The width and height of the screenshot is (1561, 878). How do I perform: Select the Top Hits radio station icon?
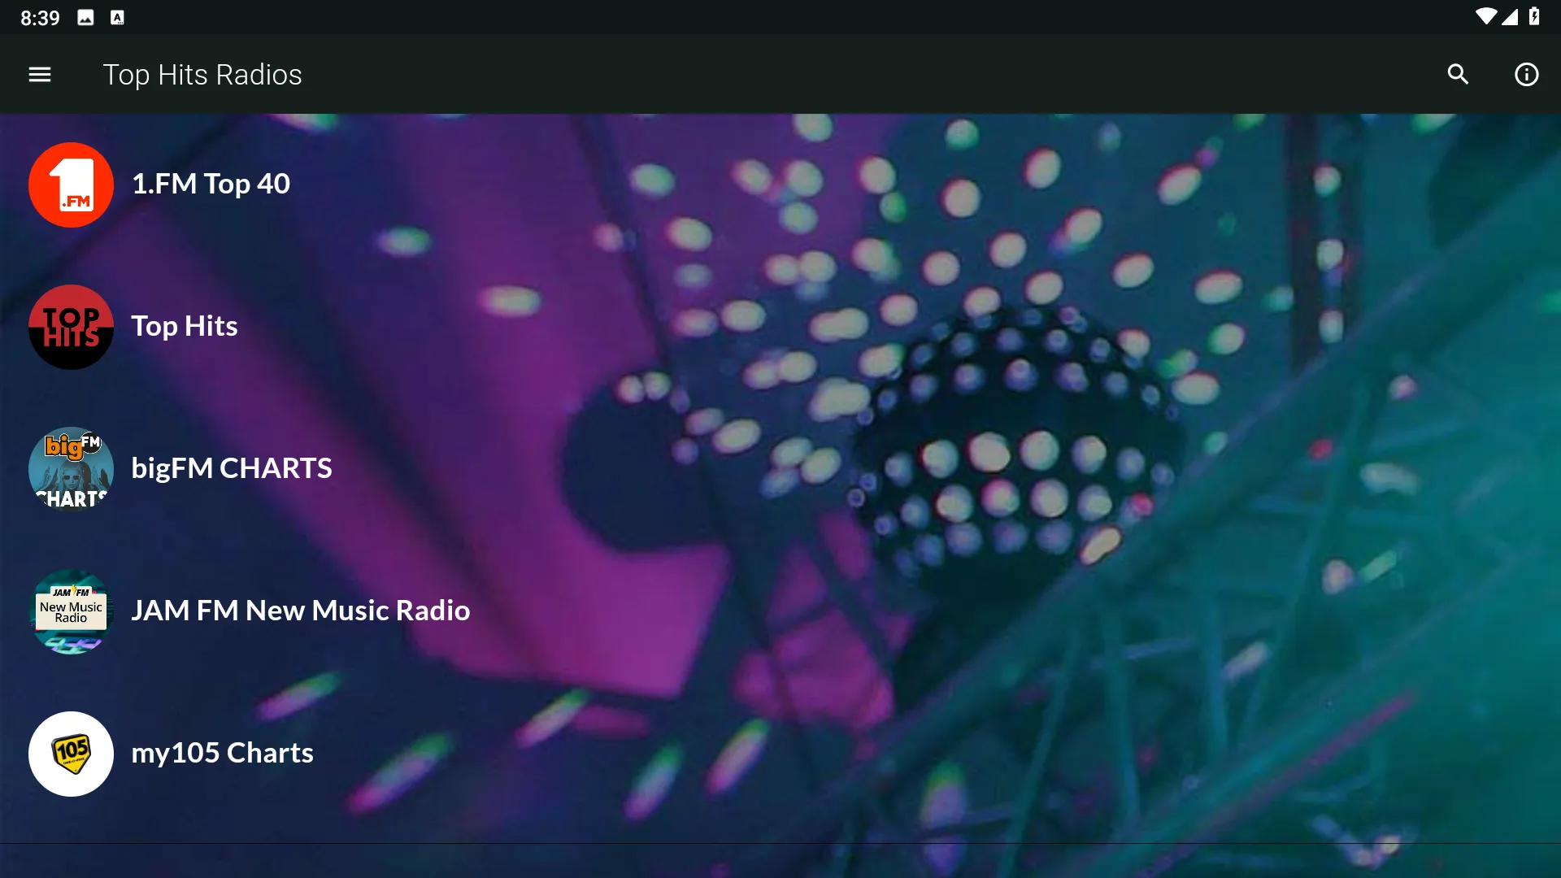[x=70, y=326]
